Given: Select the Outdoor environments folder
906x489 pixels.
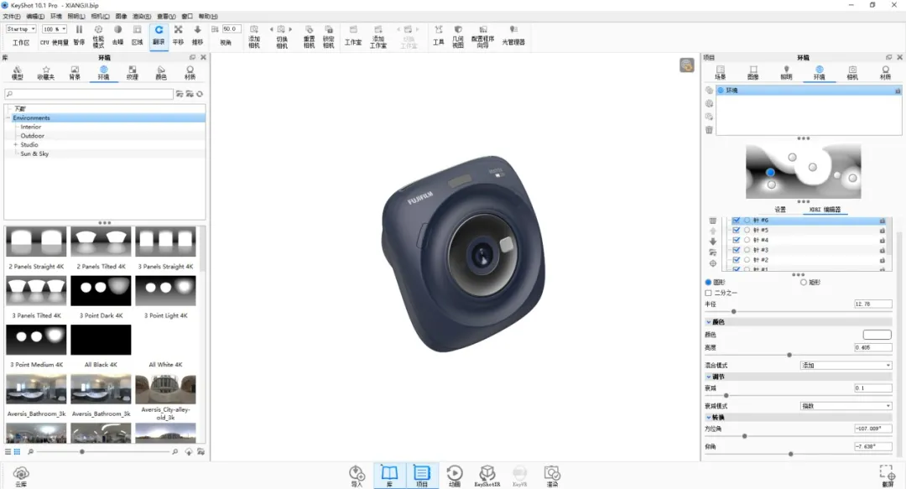Looking at the screenshot, I should (x=33, y=136).
